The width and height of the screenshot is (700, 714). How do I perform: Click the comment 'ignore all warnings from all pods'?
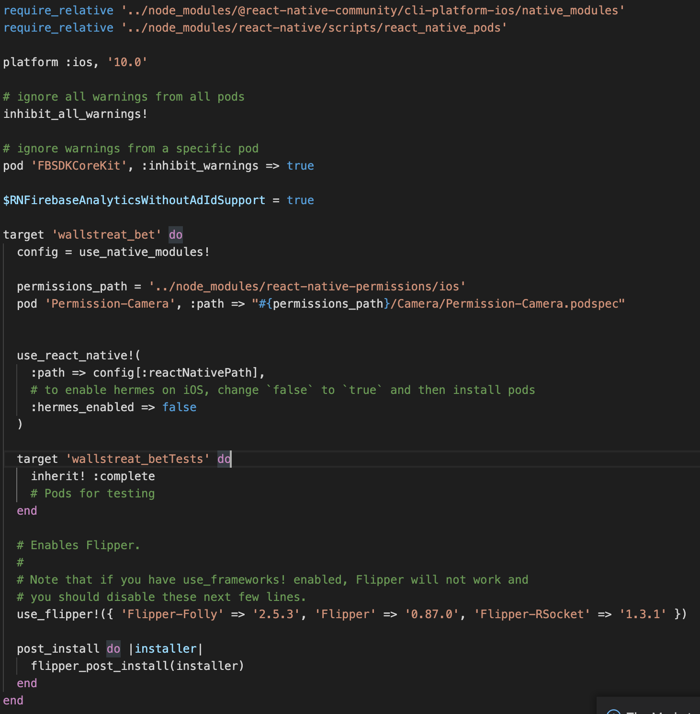click(x=124, y=97)
